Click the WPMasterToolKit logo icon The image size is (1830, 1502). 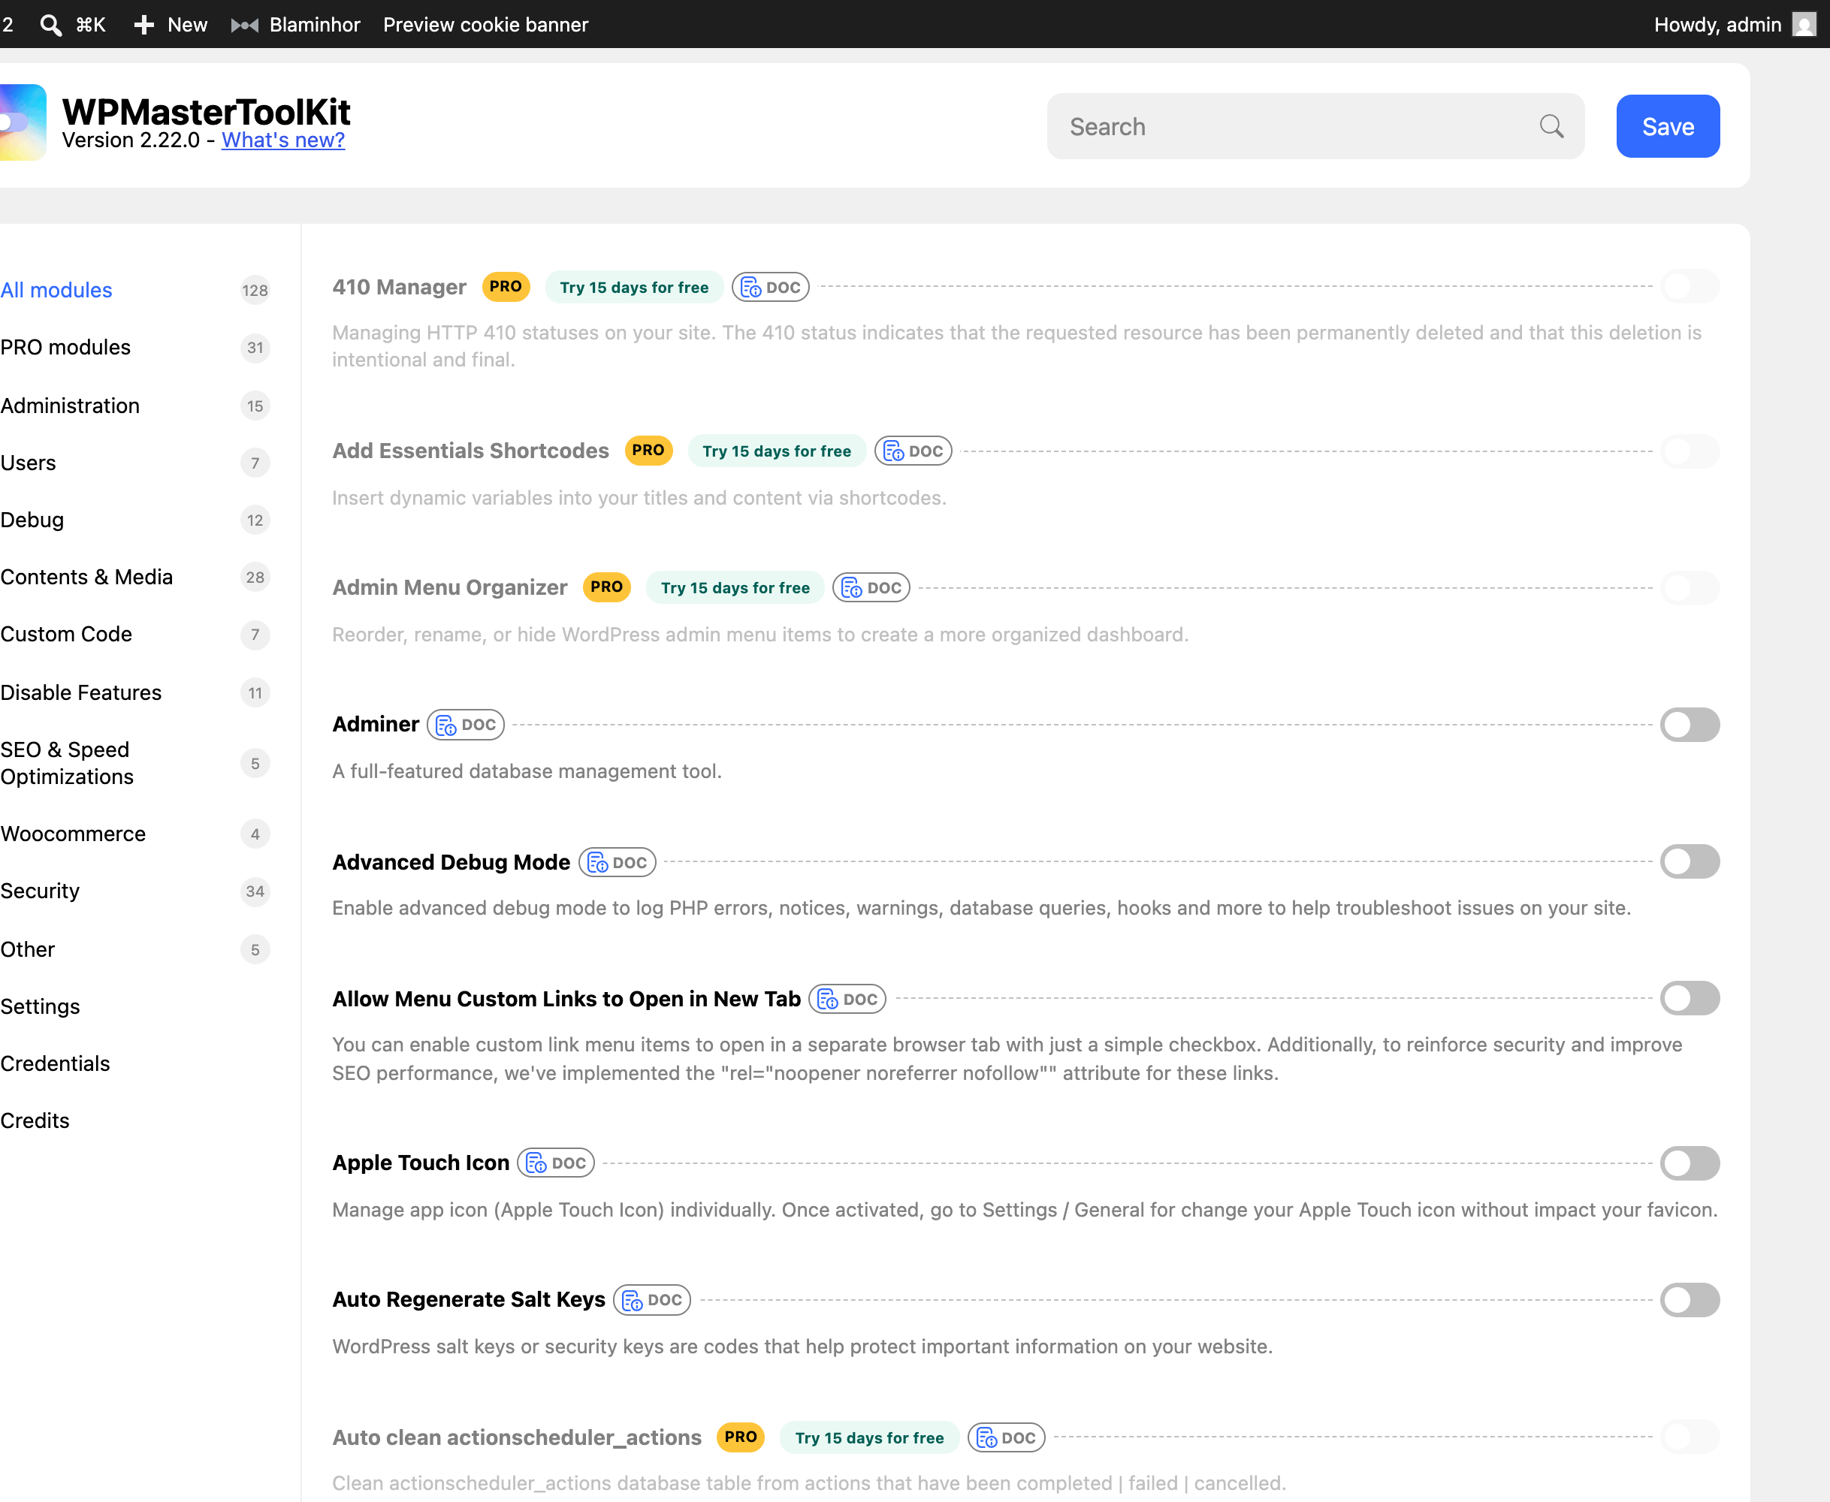(23, 122)
